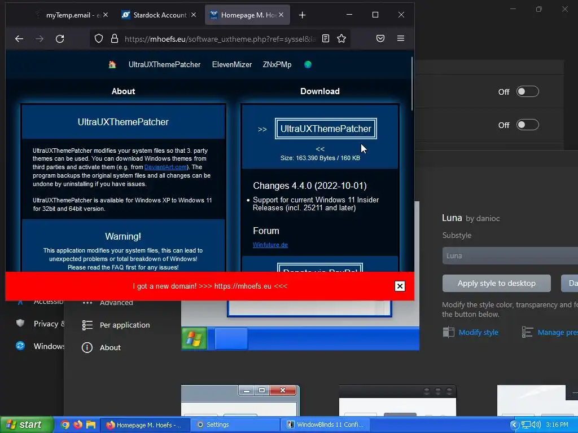Viewport: 578px width, 433px height.
Task: Click the volume speaker tray icon
Action: click(x=536, y=425)
